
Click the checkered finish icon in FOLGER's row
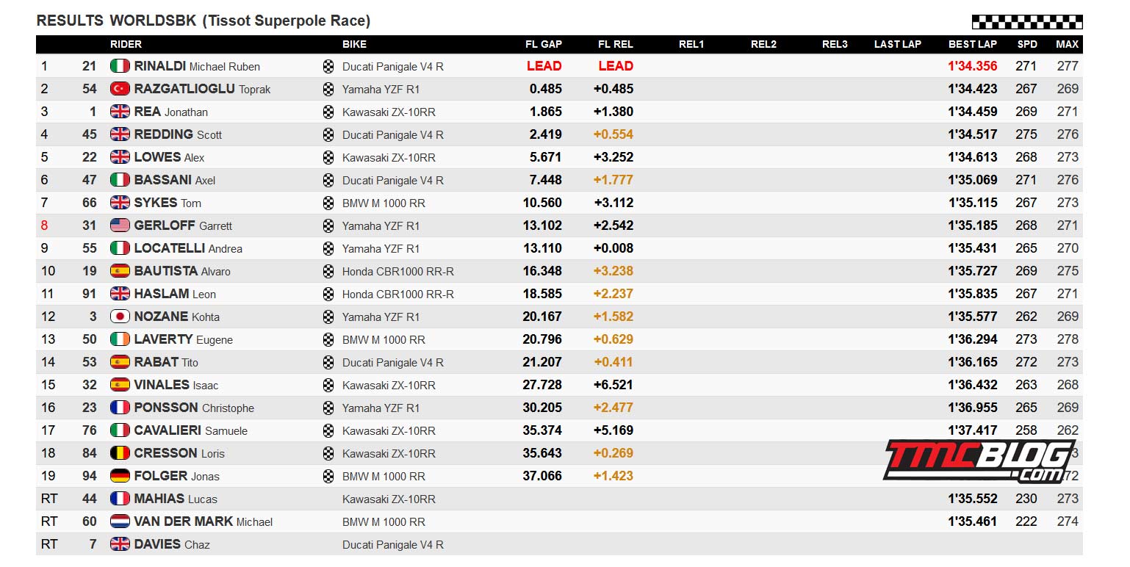[328, 476]
